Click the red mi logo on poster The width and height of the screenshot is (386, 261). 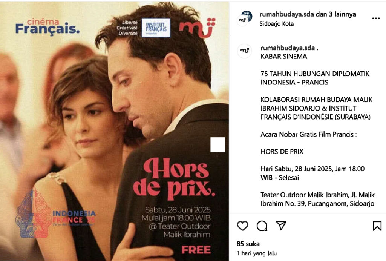(x=197, y=28)
